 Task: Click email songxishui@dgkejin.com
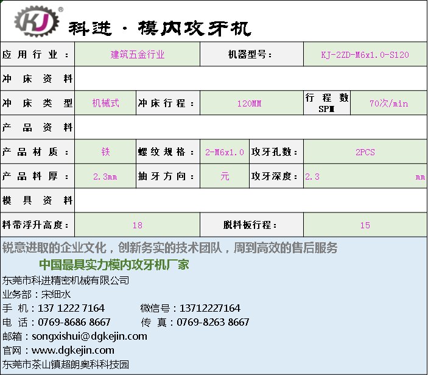[x=89, y=336]
